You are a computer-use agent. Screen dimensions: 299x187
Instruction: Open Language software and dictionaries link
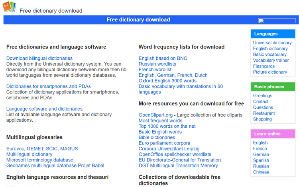pos(44,109)
